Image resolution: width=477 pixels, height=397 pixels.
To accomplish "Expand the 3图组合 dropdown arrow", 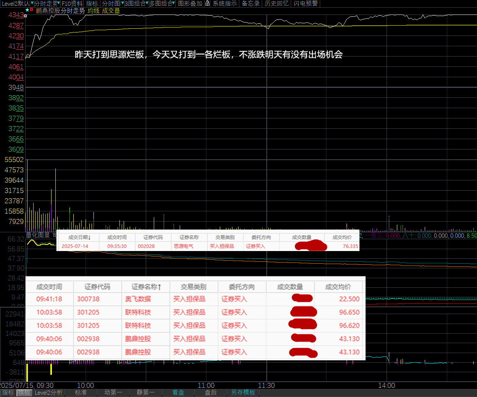I will coord(147,3).
